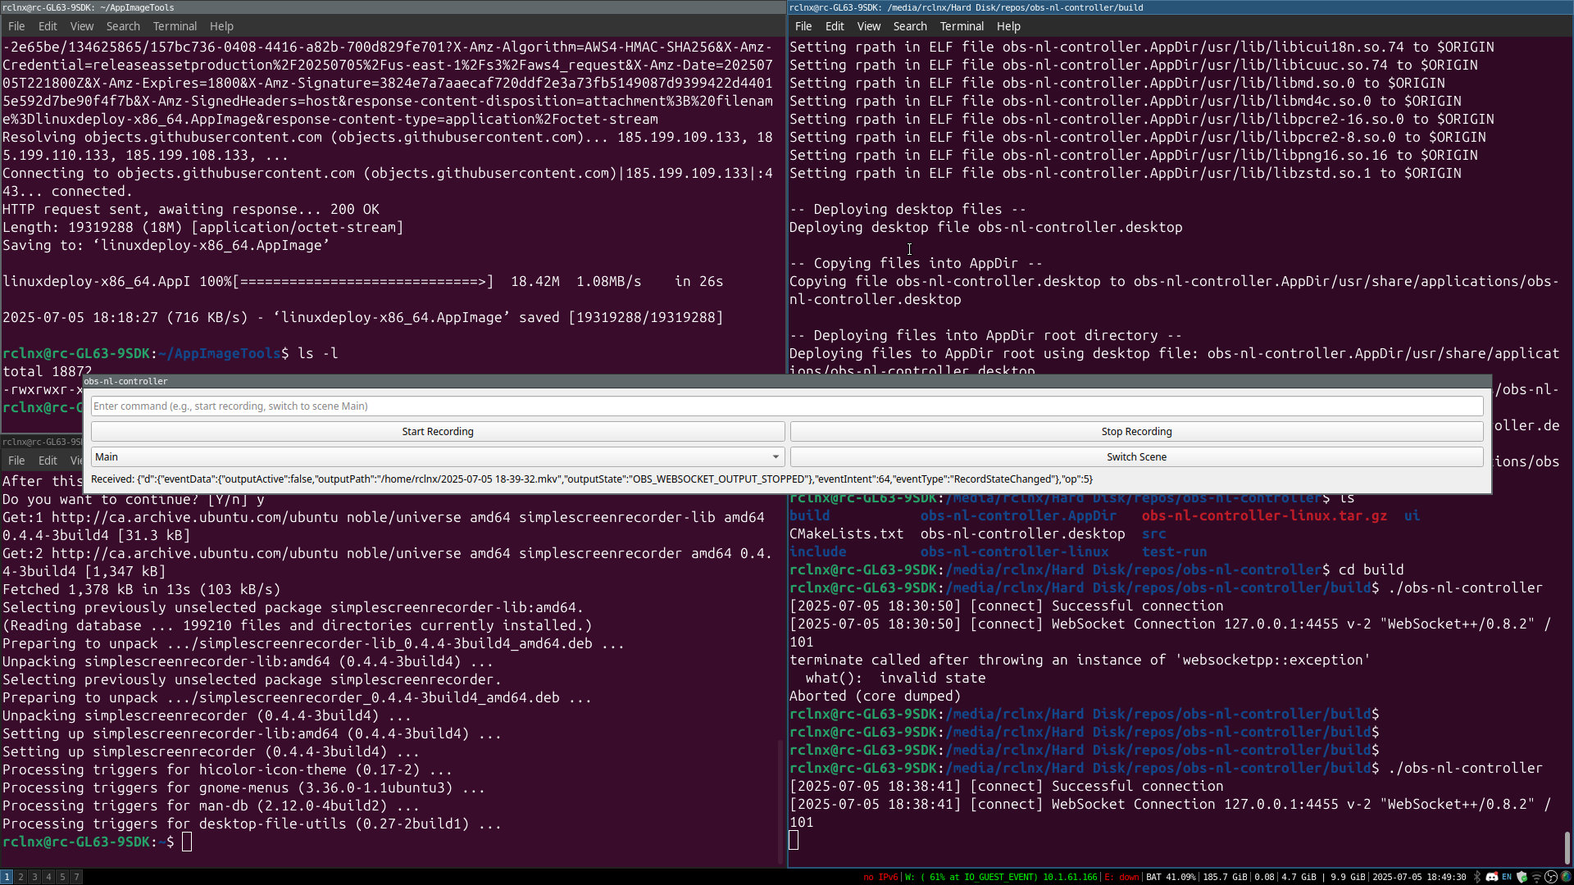
Task: Switch to workspace 7
Action: pos(76,877)
